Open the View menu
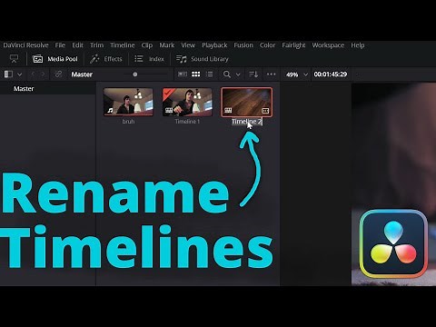This screenshot has width=436, height=327. [188, 45]
